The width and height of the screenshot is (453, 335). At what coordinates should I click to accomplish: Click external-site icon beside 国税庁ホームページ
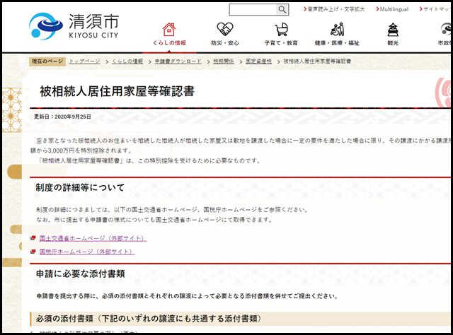33,252
